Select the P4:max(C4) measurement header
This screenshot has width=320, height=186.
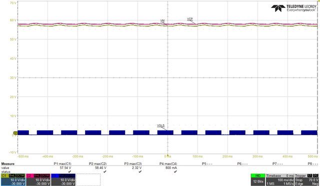(x=168, y=164)
